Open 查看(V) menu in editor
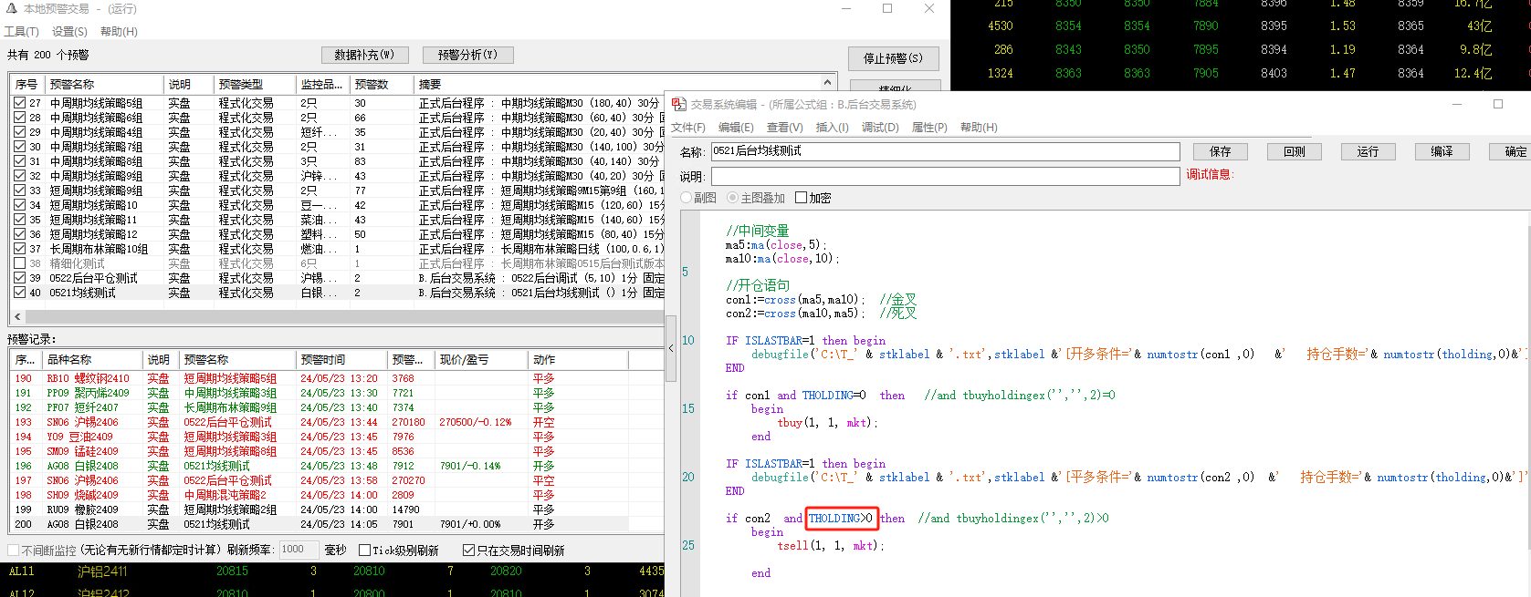 coord(784,128)
